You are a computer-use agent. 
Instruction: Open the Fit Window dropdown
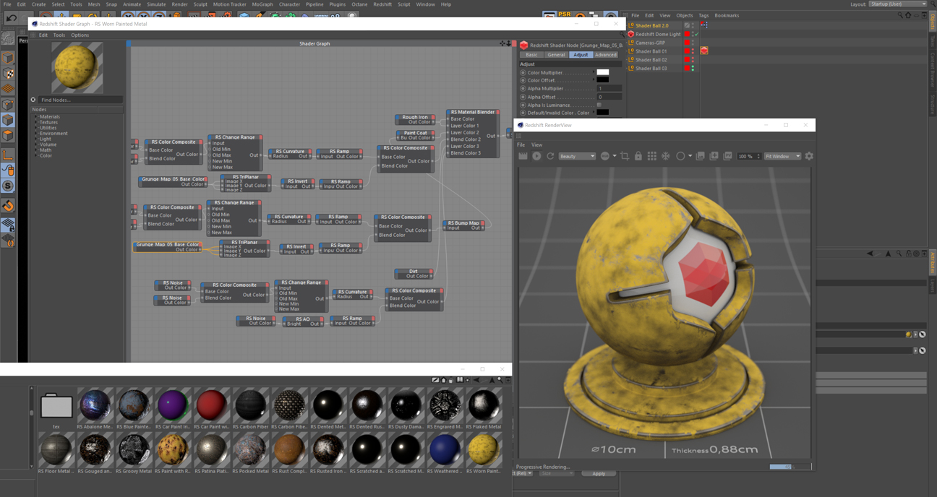pyautogui.click(x=783, y=156)
